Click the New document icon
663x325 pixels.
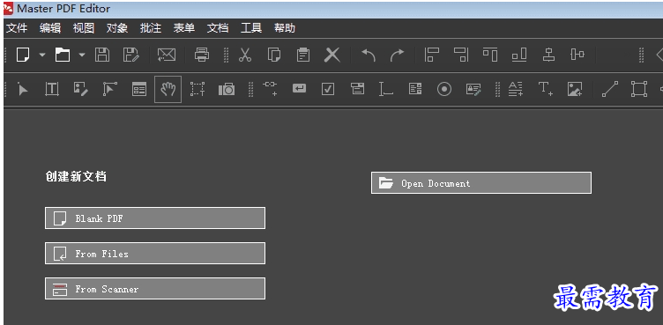23,55
